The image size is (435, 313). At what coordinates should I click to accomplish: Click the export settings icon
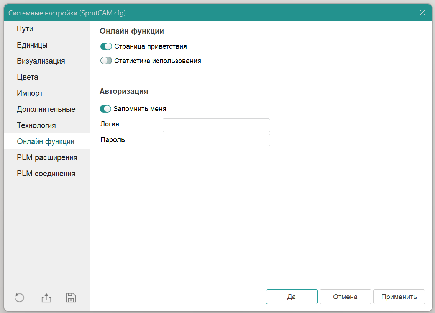[46, 298]
